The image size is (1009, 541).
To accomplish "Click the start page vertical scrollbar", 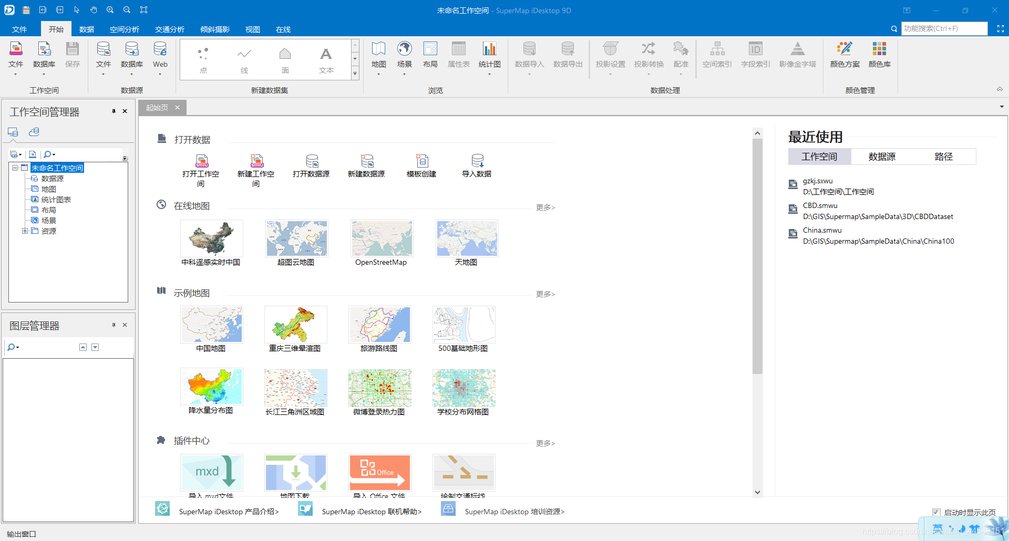I will click(757, 256).
